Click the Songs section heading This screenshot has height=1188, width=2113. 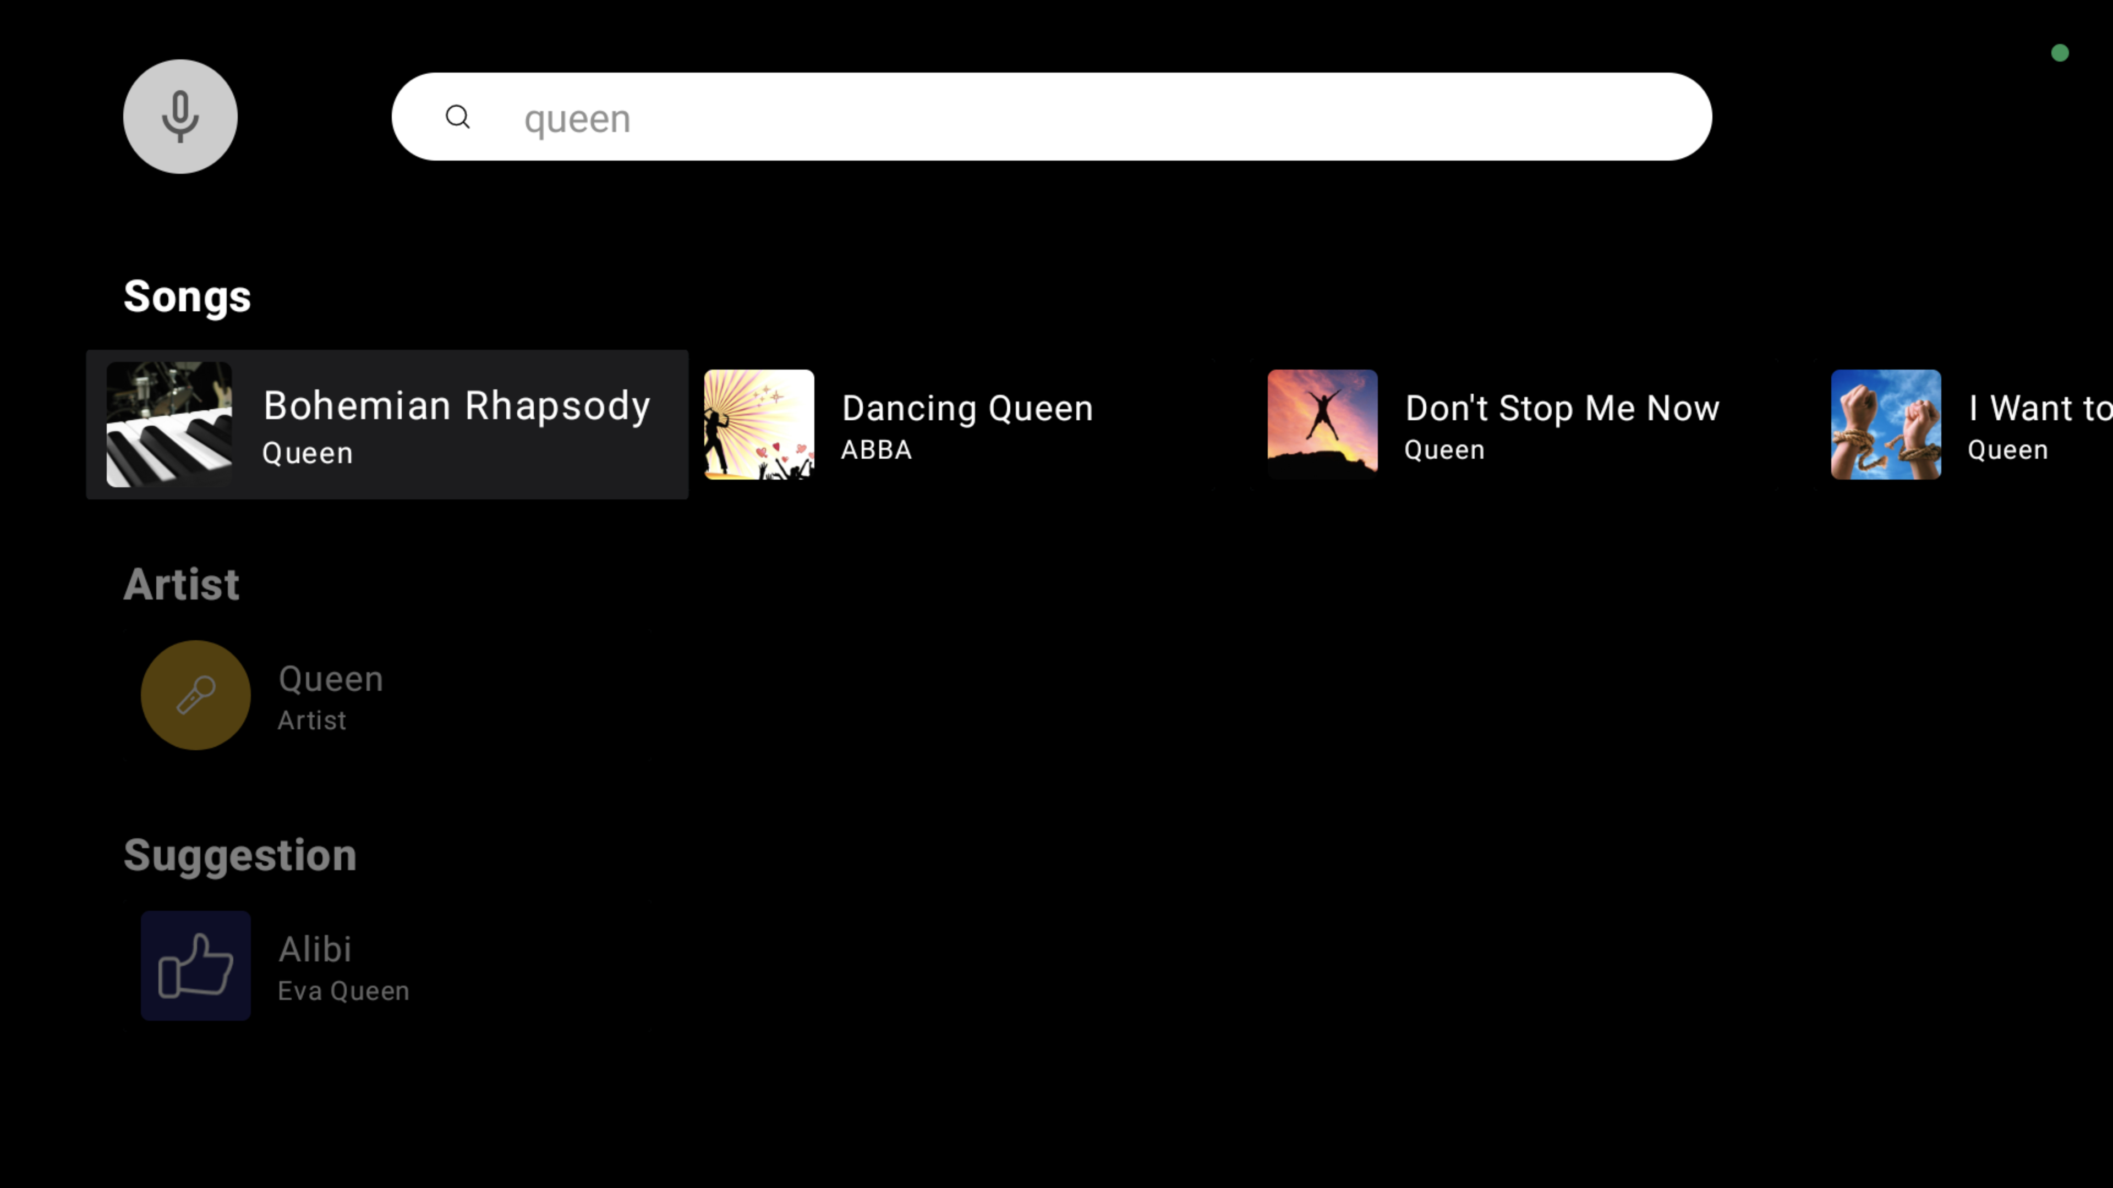[187, 297]
